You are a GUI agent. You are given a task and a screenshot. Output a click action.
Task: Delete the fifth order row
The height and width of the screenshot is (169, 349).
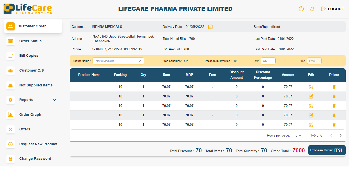(334, 125)
